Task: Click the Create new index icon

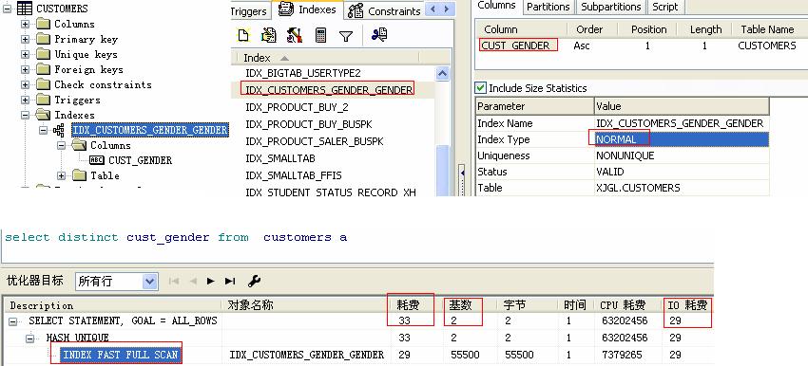Action: [243, 35]
